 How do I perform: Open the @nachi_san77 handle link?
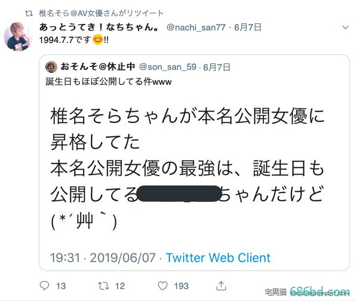click(x=196, y=27)
